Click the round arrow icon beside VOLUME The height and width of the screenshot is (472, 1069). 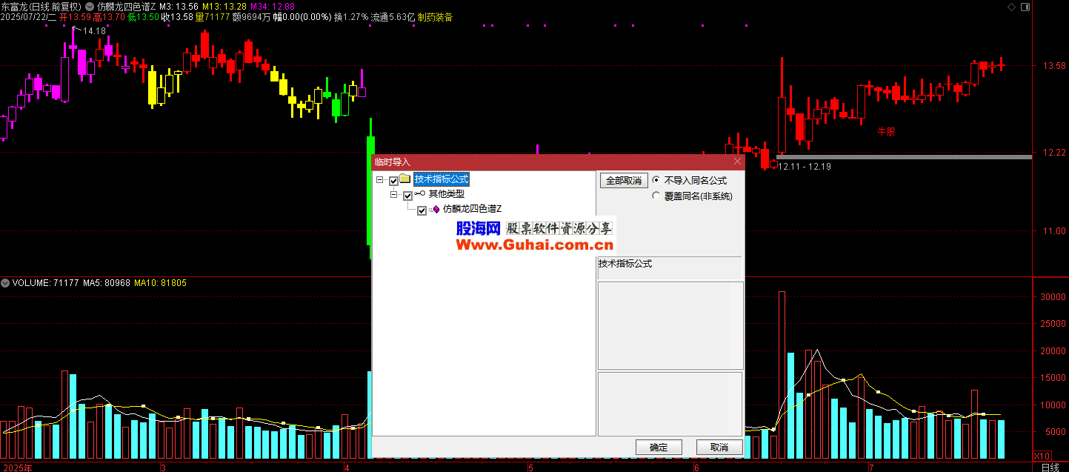coord(6,283)
